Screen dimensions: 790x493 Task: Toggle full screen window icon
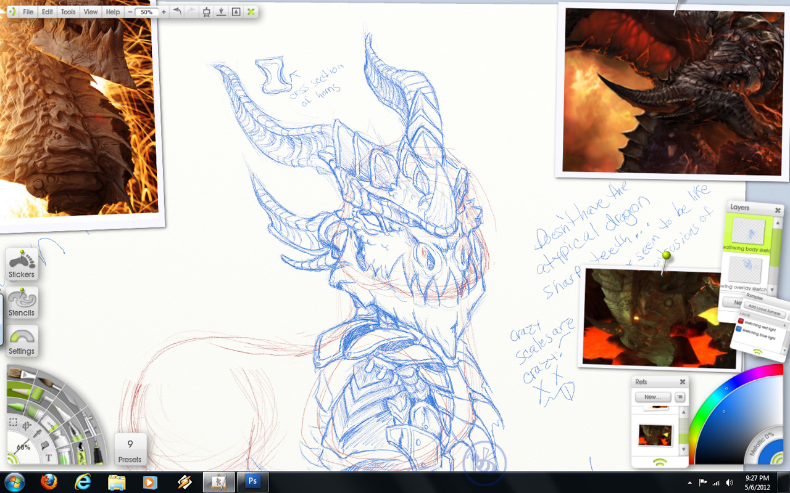236,12
